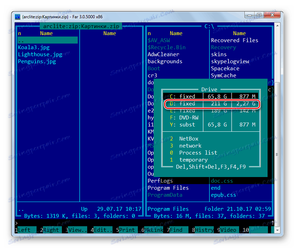Click the left panel 'Bytes: 1319 K' status line
295x248 pixels.
coord(79,216)
